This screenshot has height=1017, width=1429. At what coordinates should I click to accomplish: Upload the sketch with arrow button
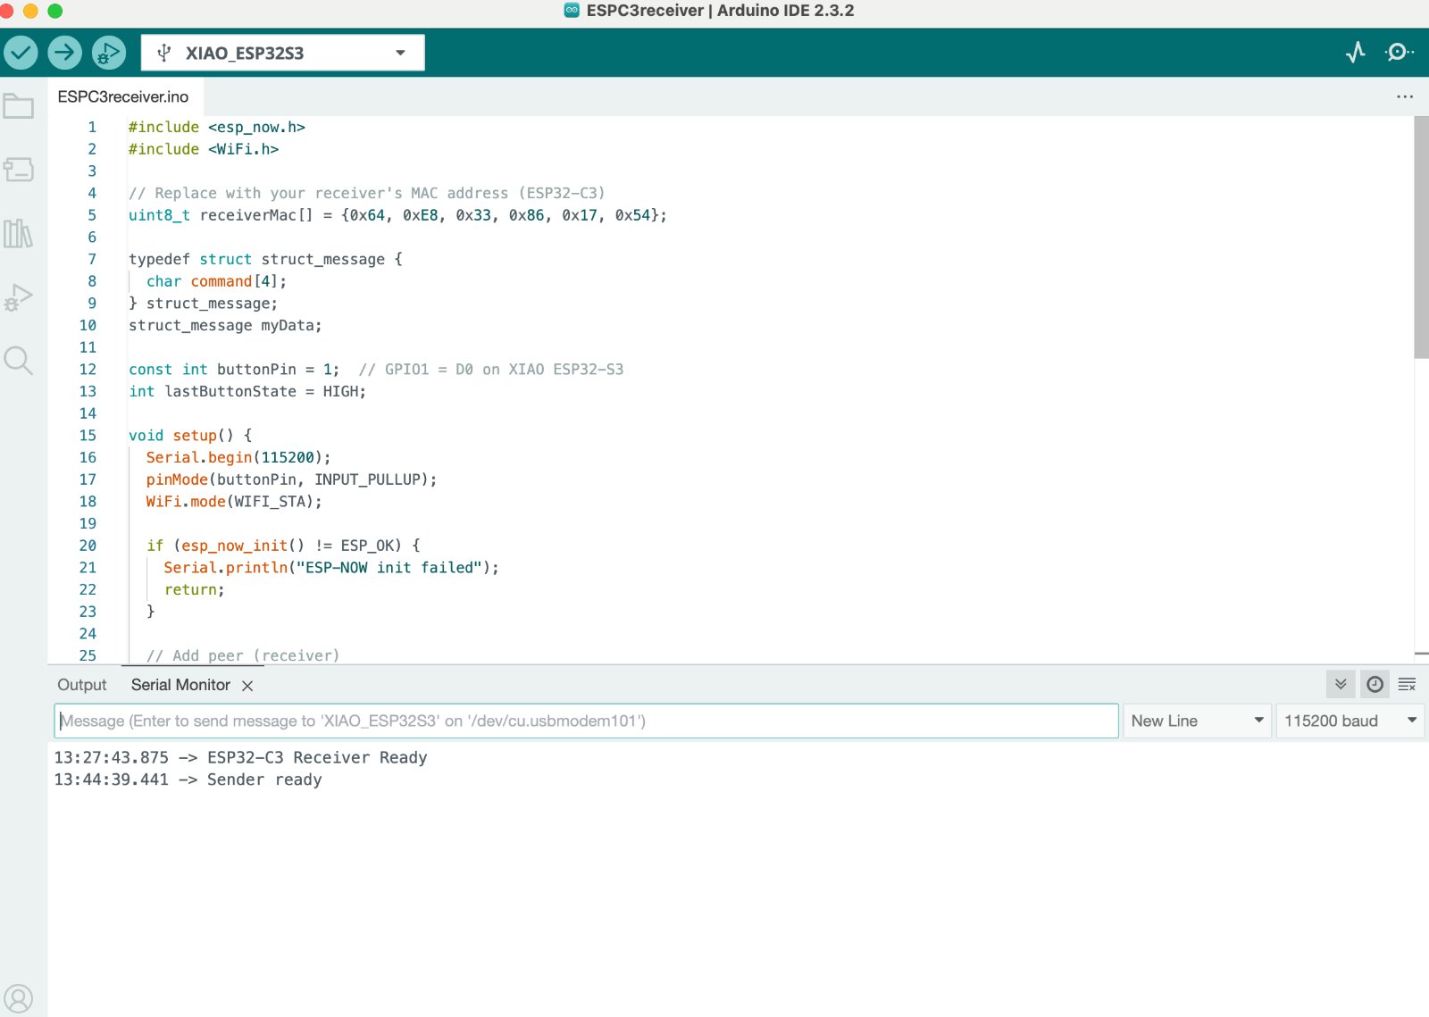point(64,53)
